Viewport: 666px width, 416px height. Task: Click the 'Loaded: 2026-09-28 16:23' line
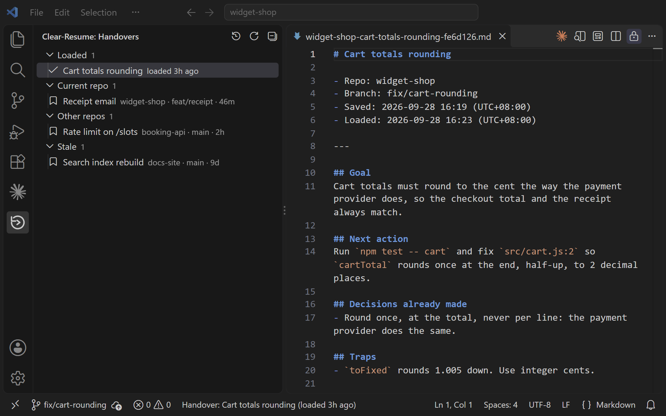435,120
